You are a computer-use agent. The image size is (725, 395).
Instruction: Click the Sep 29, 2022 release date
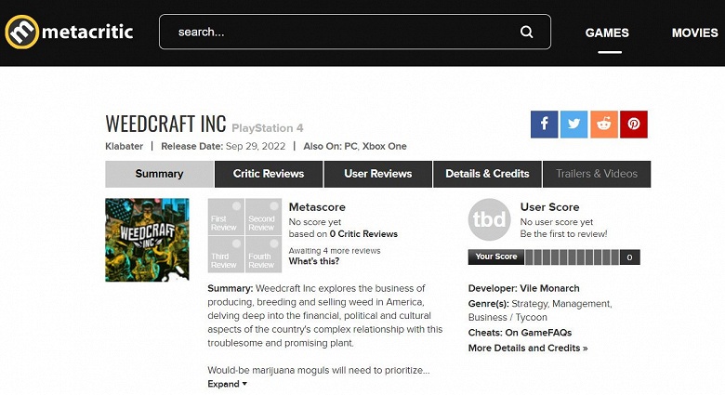click(x=256, y=146)
